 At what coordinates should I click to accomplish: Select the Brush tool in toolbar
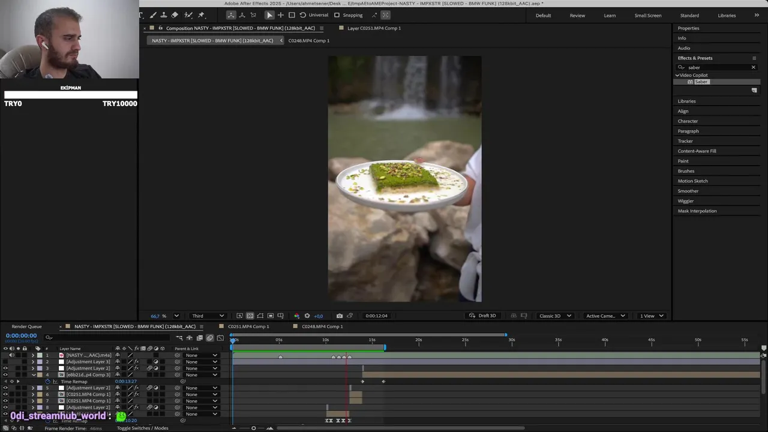tap(153, 15)
